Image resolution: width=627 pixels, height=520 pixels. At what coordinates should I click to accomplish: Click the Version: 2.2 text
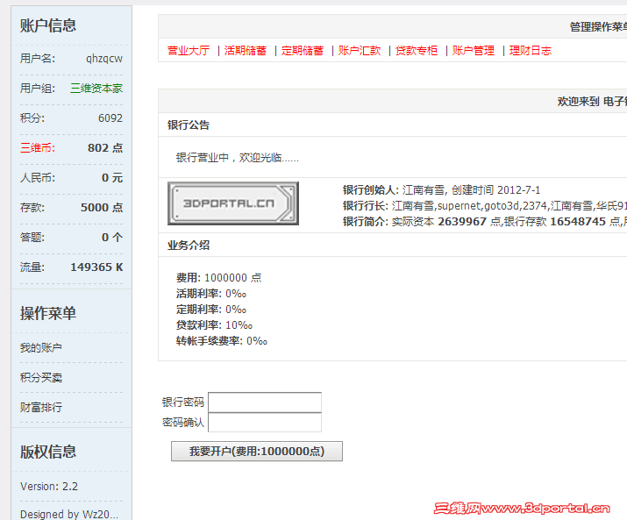(49, 487)
